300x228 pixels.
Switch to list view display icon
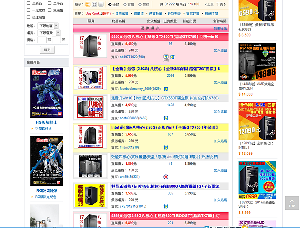point(101,4)
